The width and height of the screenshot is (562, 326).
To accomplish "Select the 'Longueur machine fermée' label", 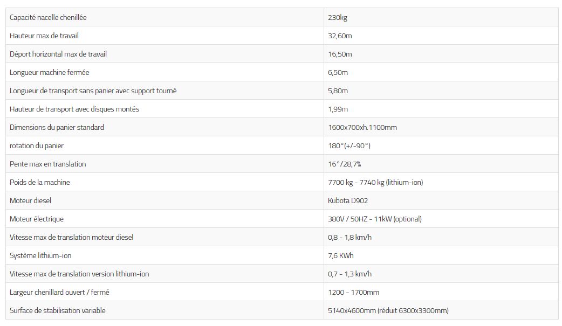I will pyautogui.click(x=50, y=72).
